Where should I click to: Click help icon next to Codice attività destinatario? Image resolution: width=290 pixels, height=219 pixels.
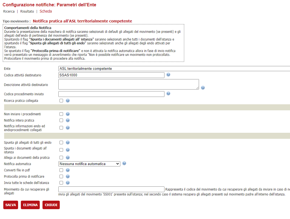pos(168,75)
